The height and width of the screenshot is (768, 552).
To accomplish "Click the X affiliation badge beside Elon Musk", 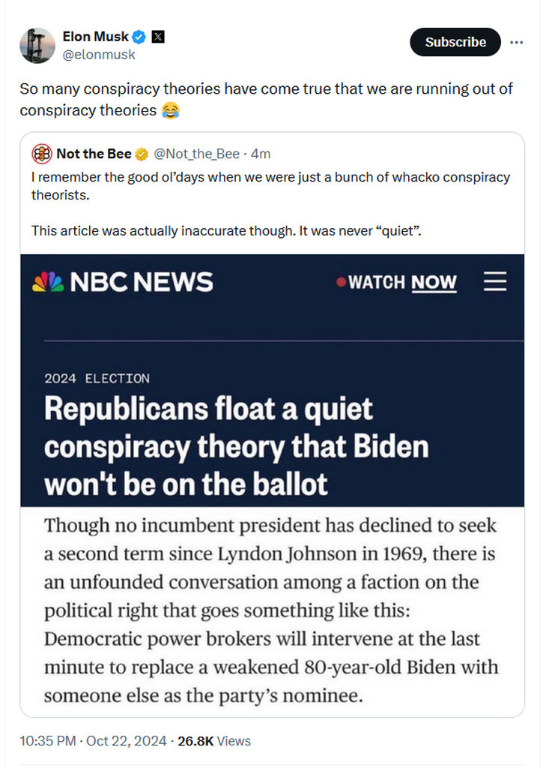I will click(x=158, y=37).
